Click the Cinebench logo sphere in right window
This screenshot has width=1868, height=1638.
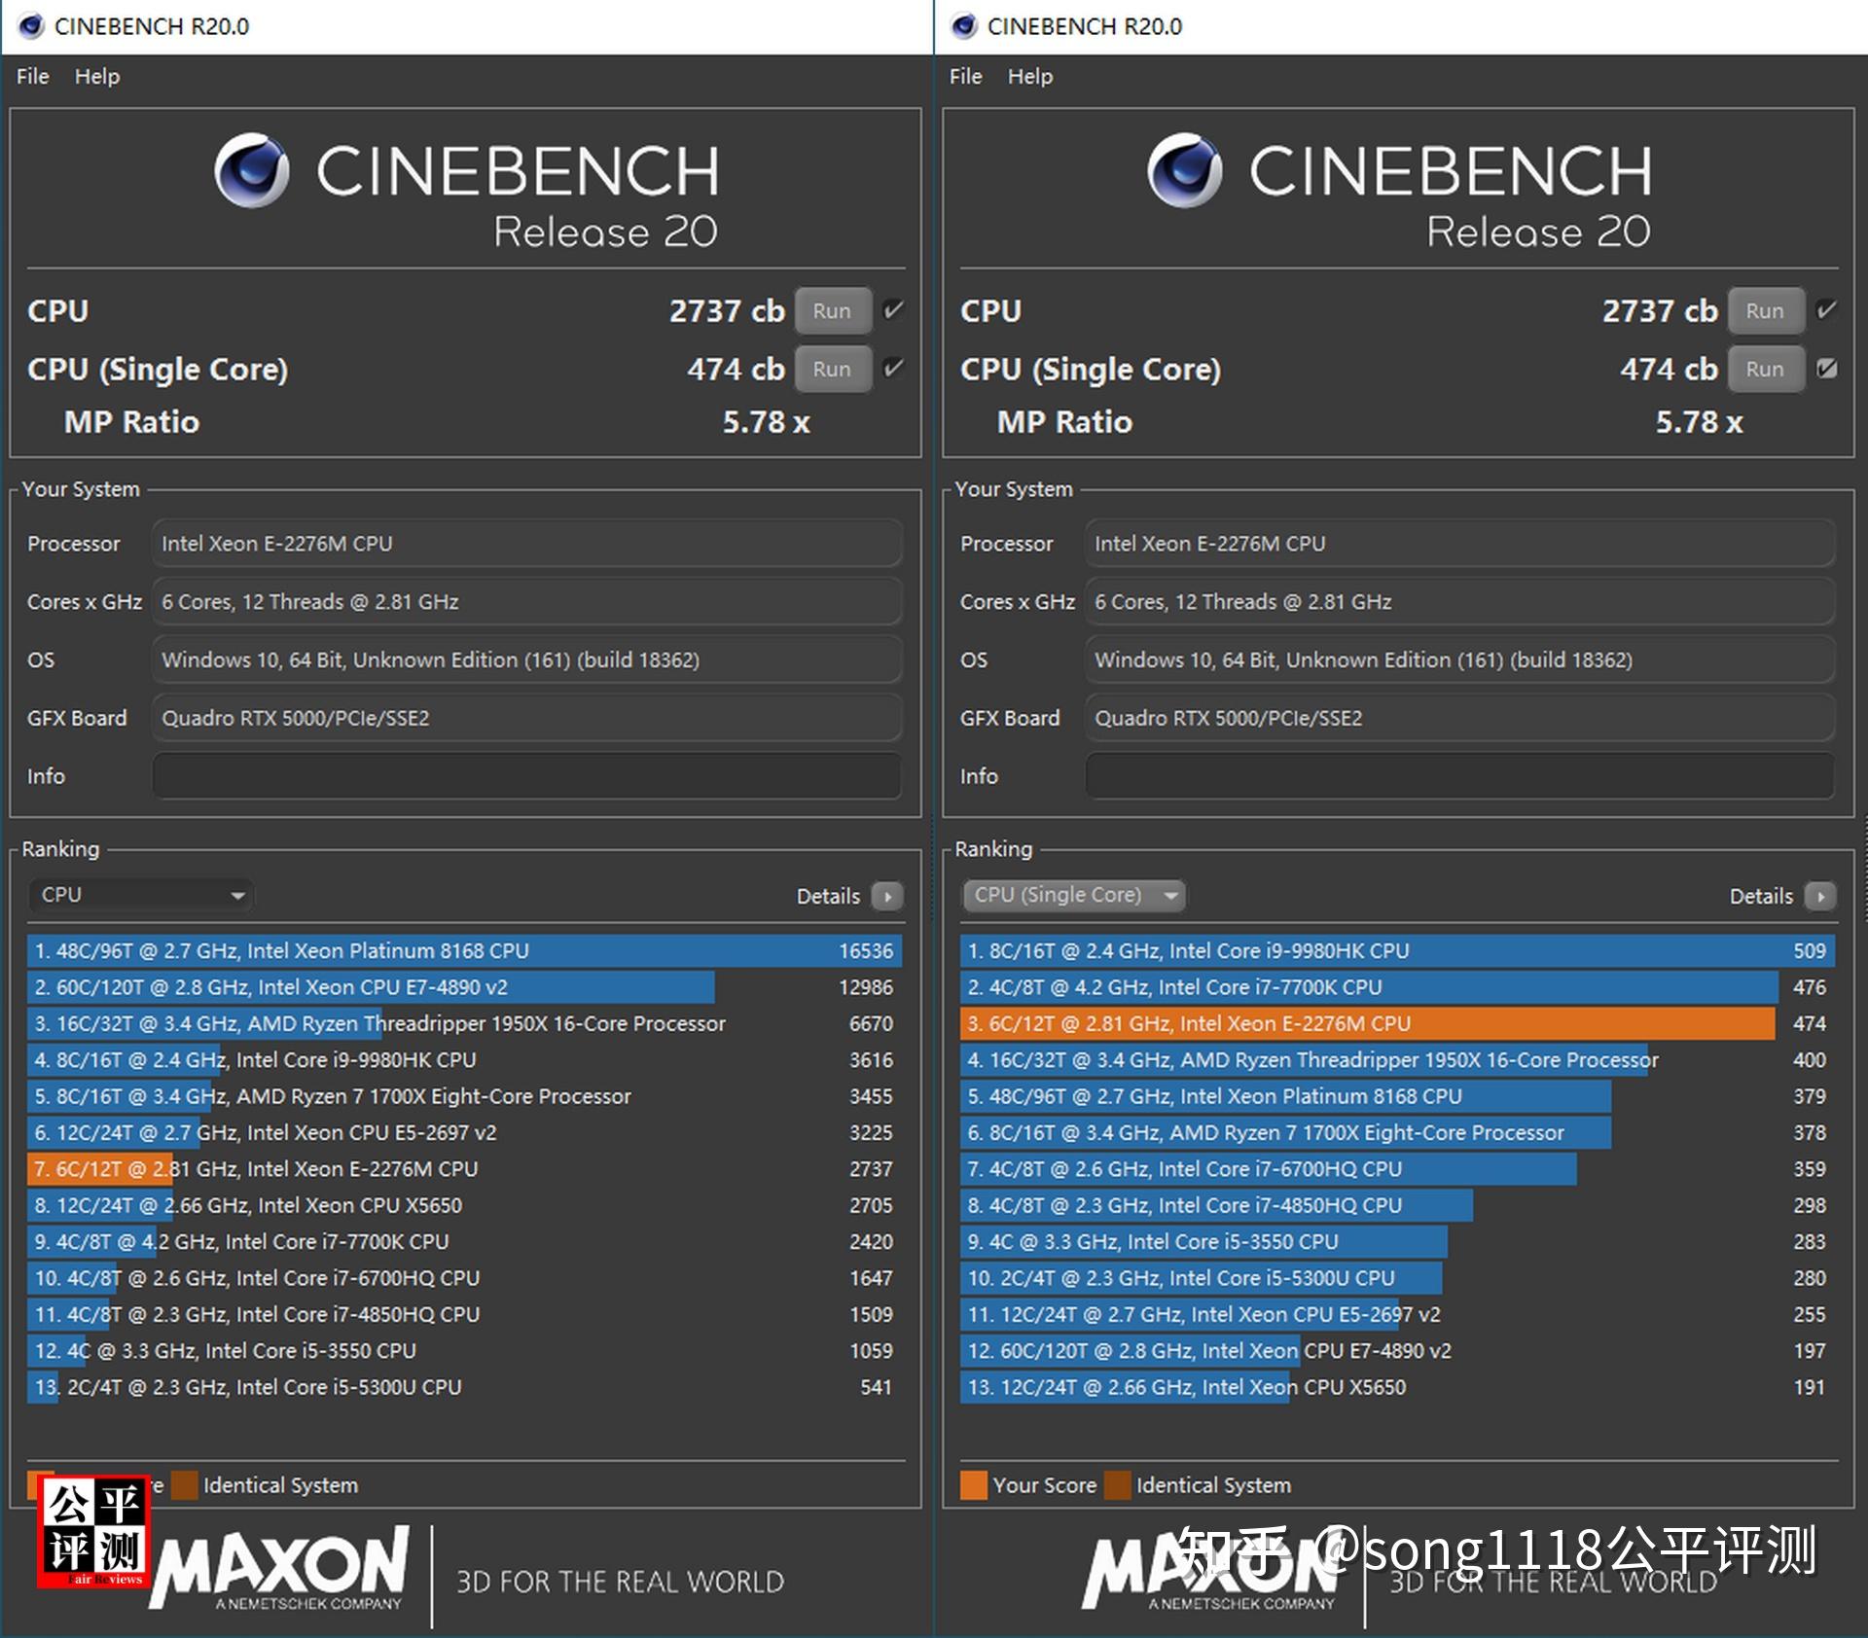1184,171
